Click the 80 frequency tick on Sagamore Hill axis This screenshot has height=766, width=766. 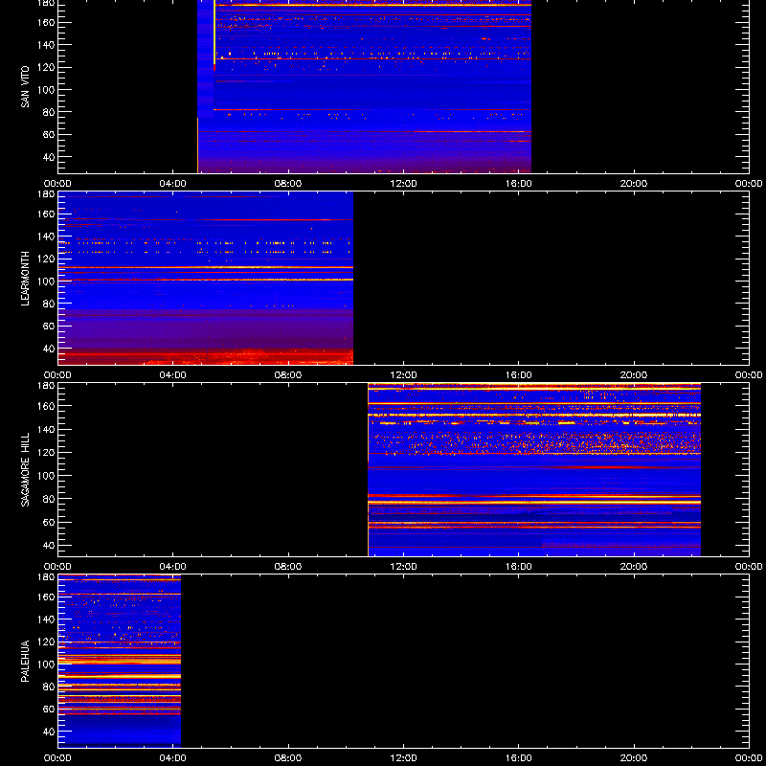tap(47, 499)
